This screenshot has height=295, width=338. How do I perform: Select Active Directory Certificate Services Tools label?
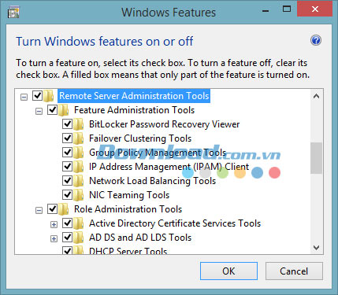click(175, 223)
